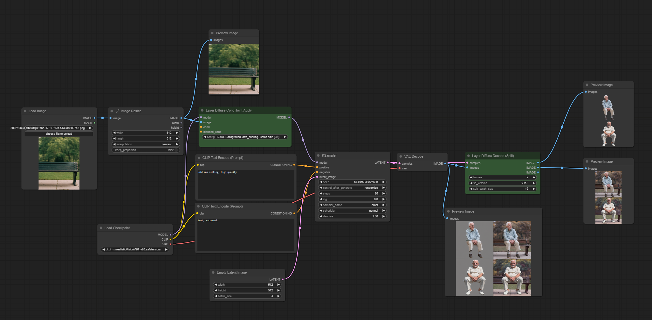The width and height of the screenshot is (652, 320).
Task: Click the park bench preview image thumbnail
Action: pyautogui.click(x=234, y=69)
